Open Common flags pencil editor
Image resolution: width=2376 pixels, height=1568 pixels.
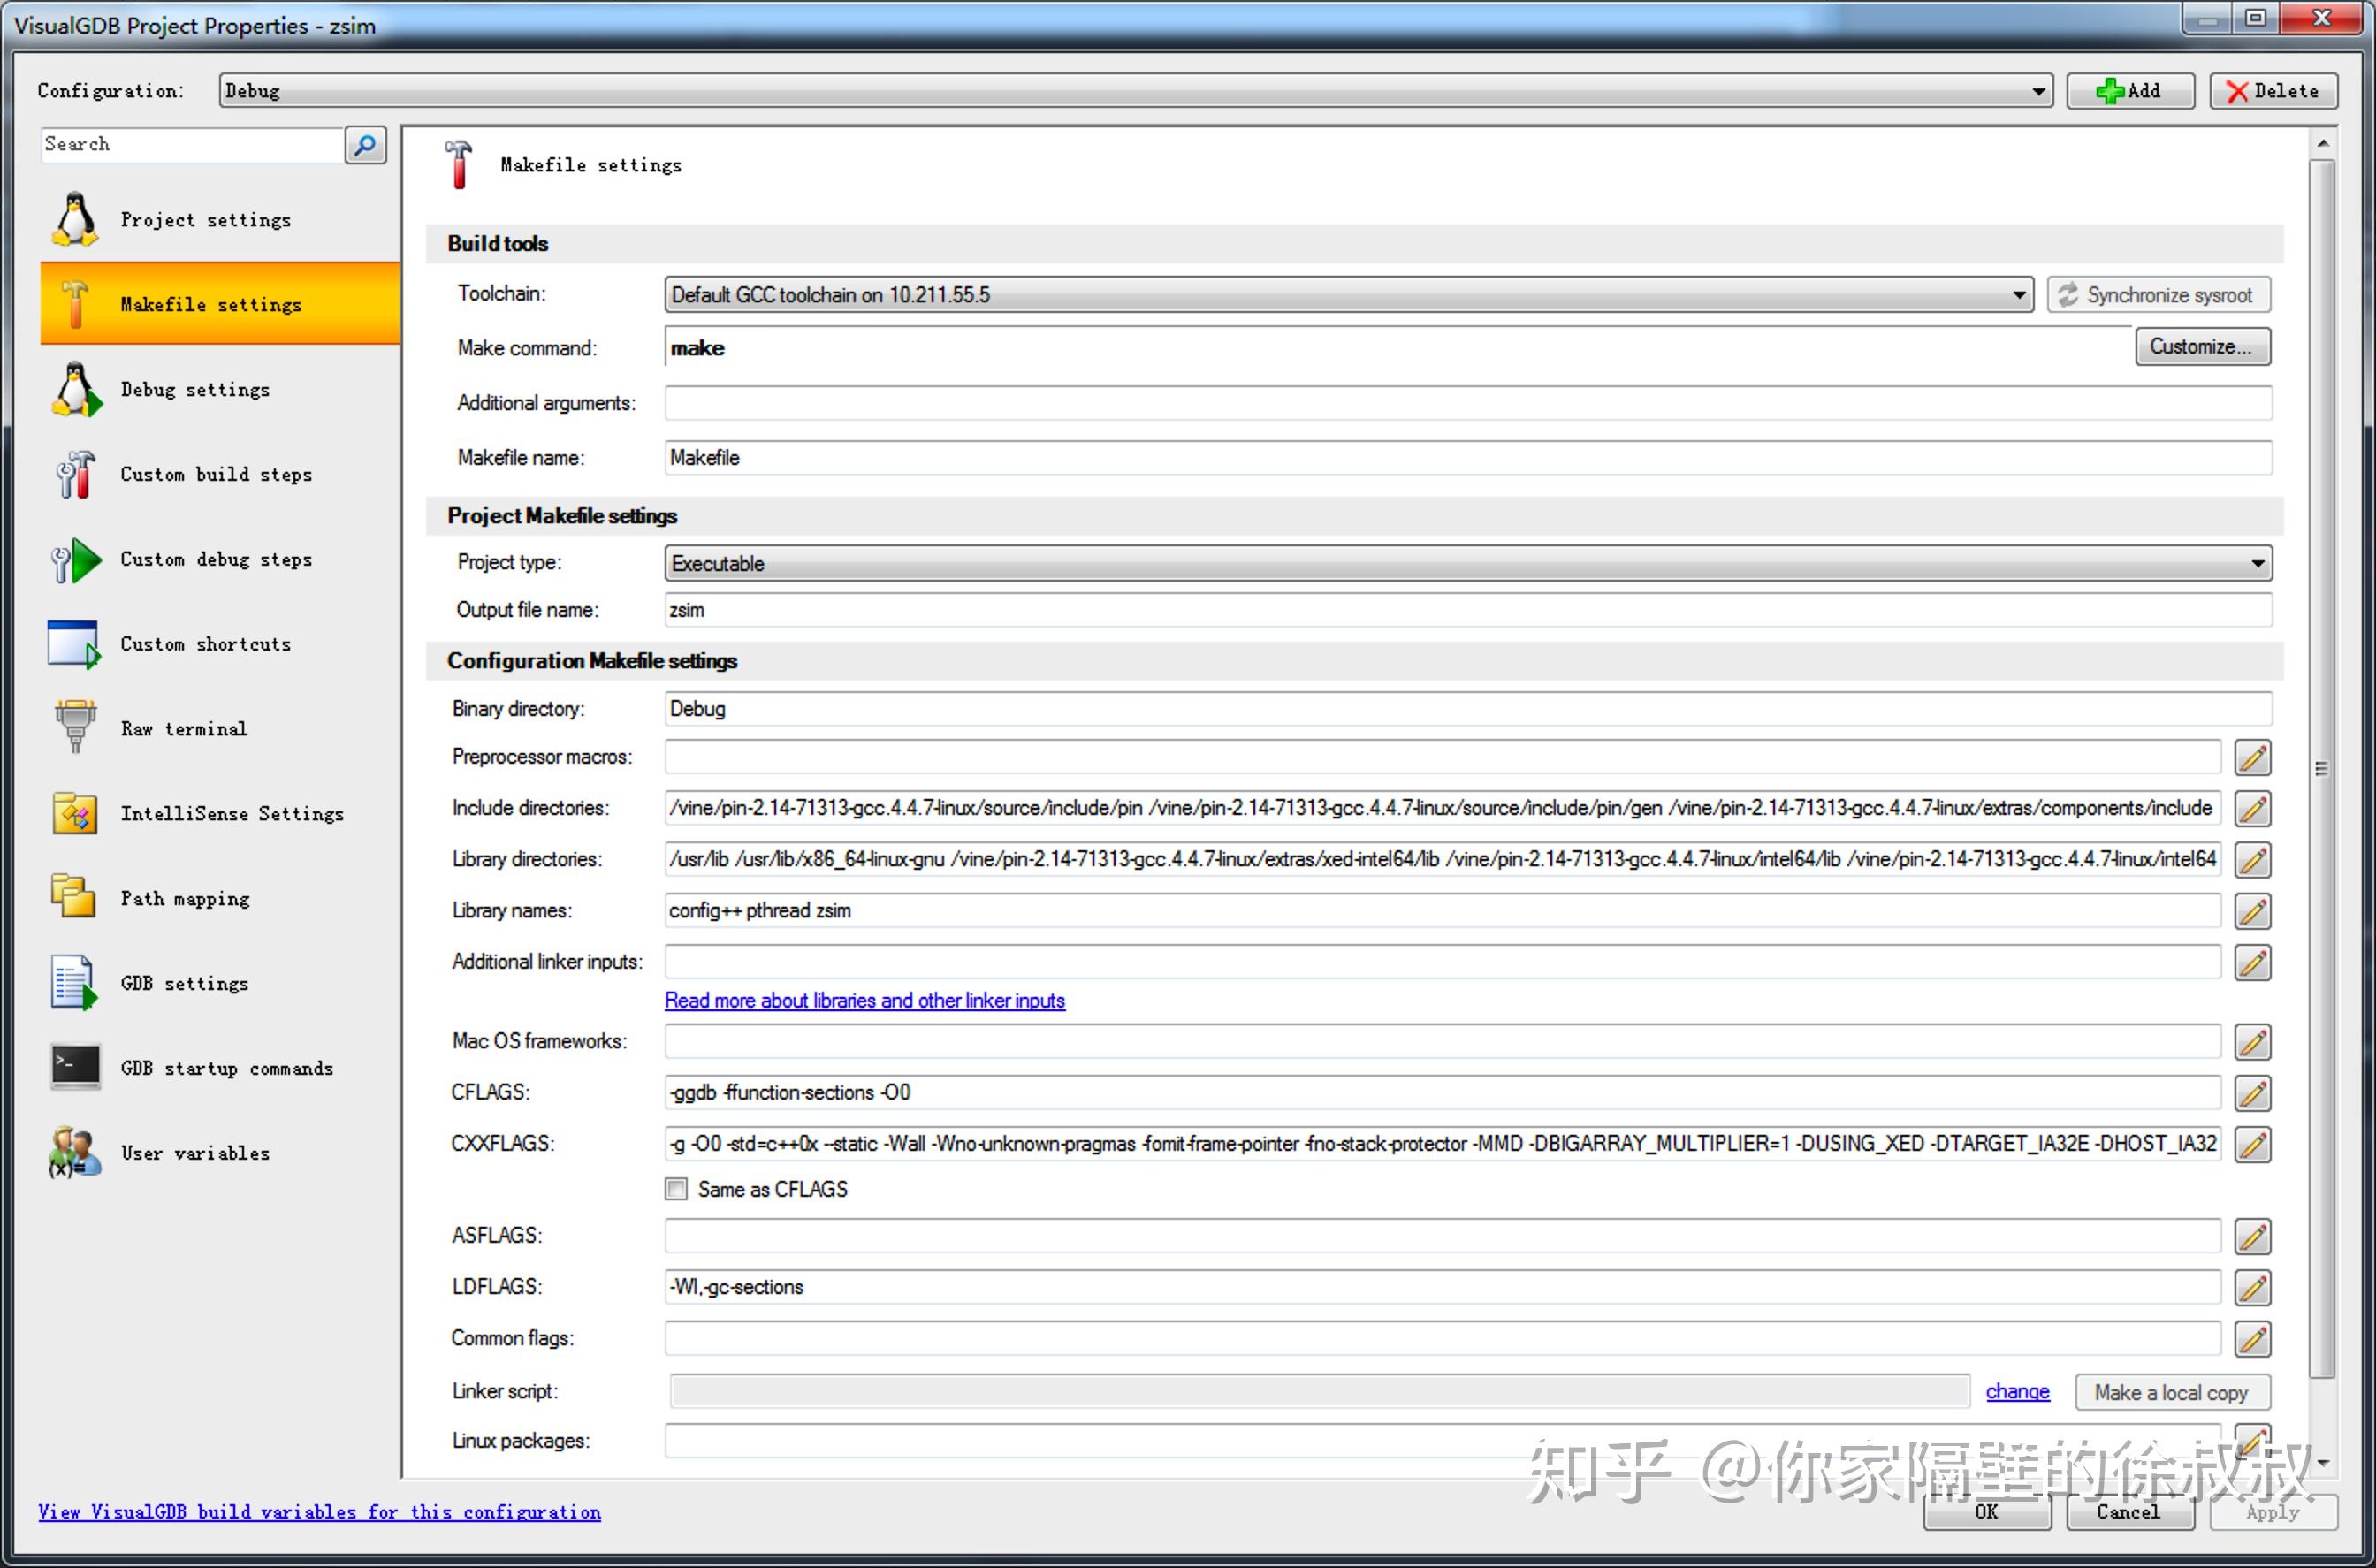2252,1339
